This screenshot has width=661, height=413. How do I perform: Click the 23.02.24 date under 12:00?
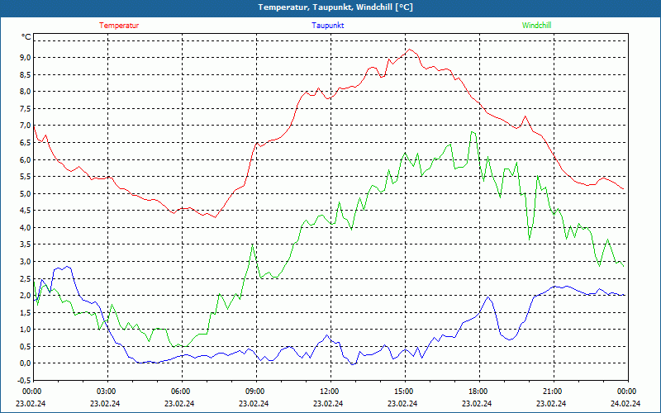[328, 403]
